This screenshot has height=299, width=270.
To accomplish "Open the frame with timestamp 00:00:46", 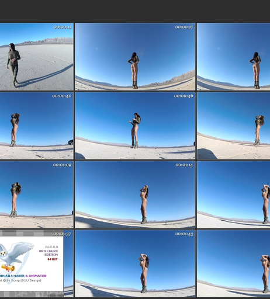I will pos(135,126).
